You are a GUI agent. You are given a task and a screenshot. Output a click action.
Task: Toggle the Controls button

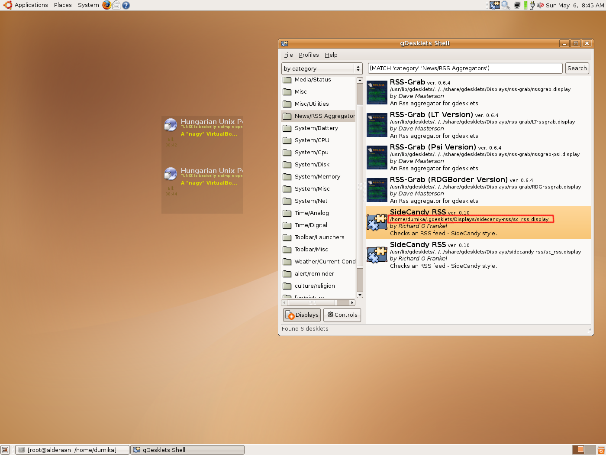342,315
